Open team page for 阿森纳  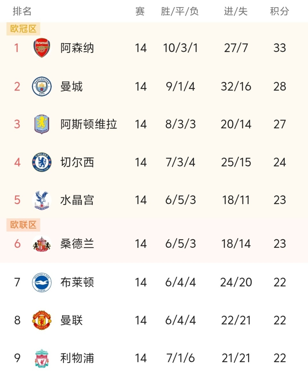pos(77,48)
